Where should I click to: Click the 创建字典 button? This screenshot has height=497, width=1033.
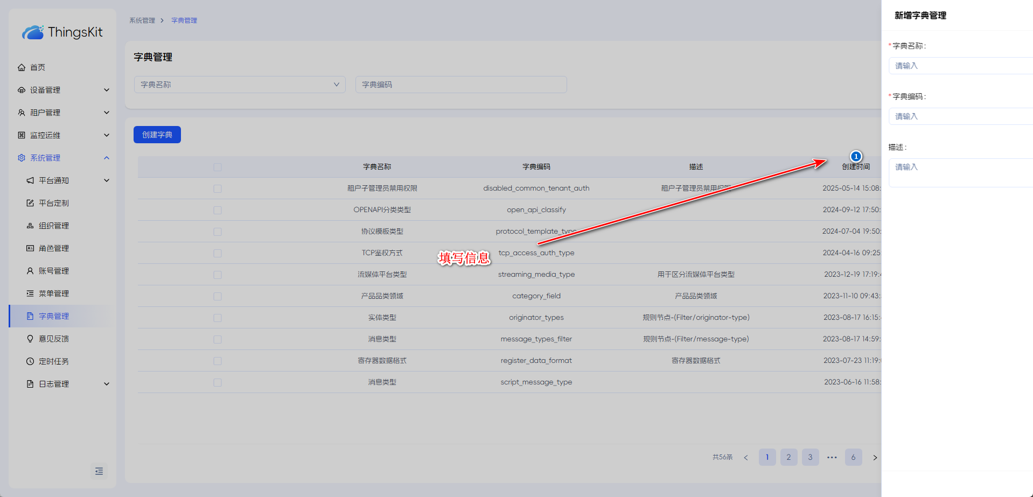pyautogui.click(x=157, y=135)
